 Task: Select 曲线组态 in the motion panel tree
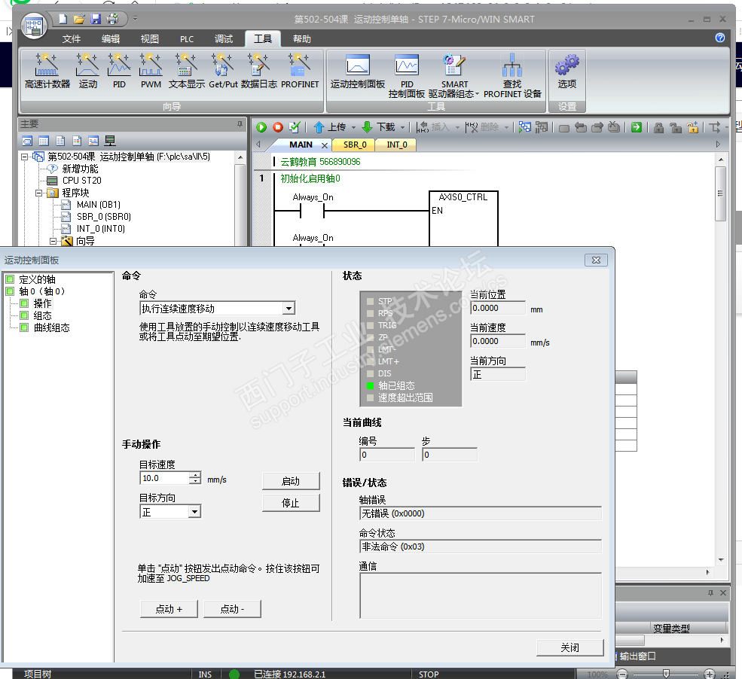(x=51, y=327)
